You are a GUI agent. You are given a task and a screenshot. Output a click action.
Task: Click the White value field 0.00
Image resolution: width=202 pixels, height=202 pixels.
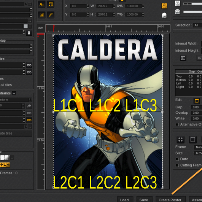(x=197, y=119)
